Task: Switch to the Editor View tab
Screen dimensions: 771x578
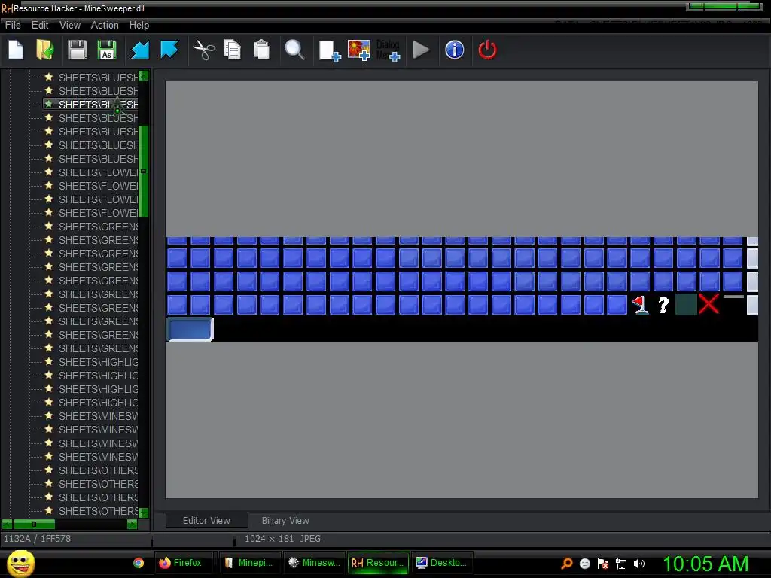Action: point(206,521)
